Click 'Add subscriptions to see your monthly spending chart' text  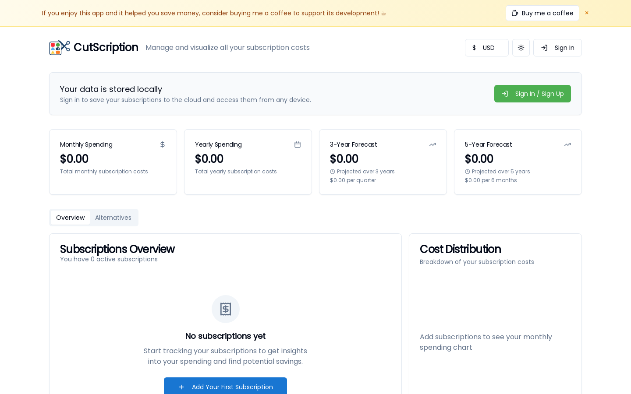tap(486, 342)
